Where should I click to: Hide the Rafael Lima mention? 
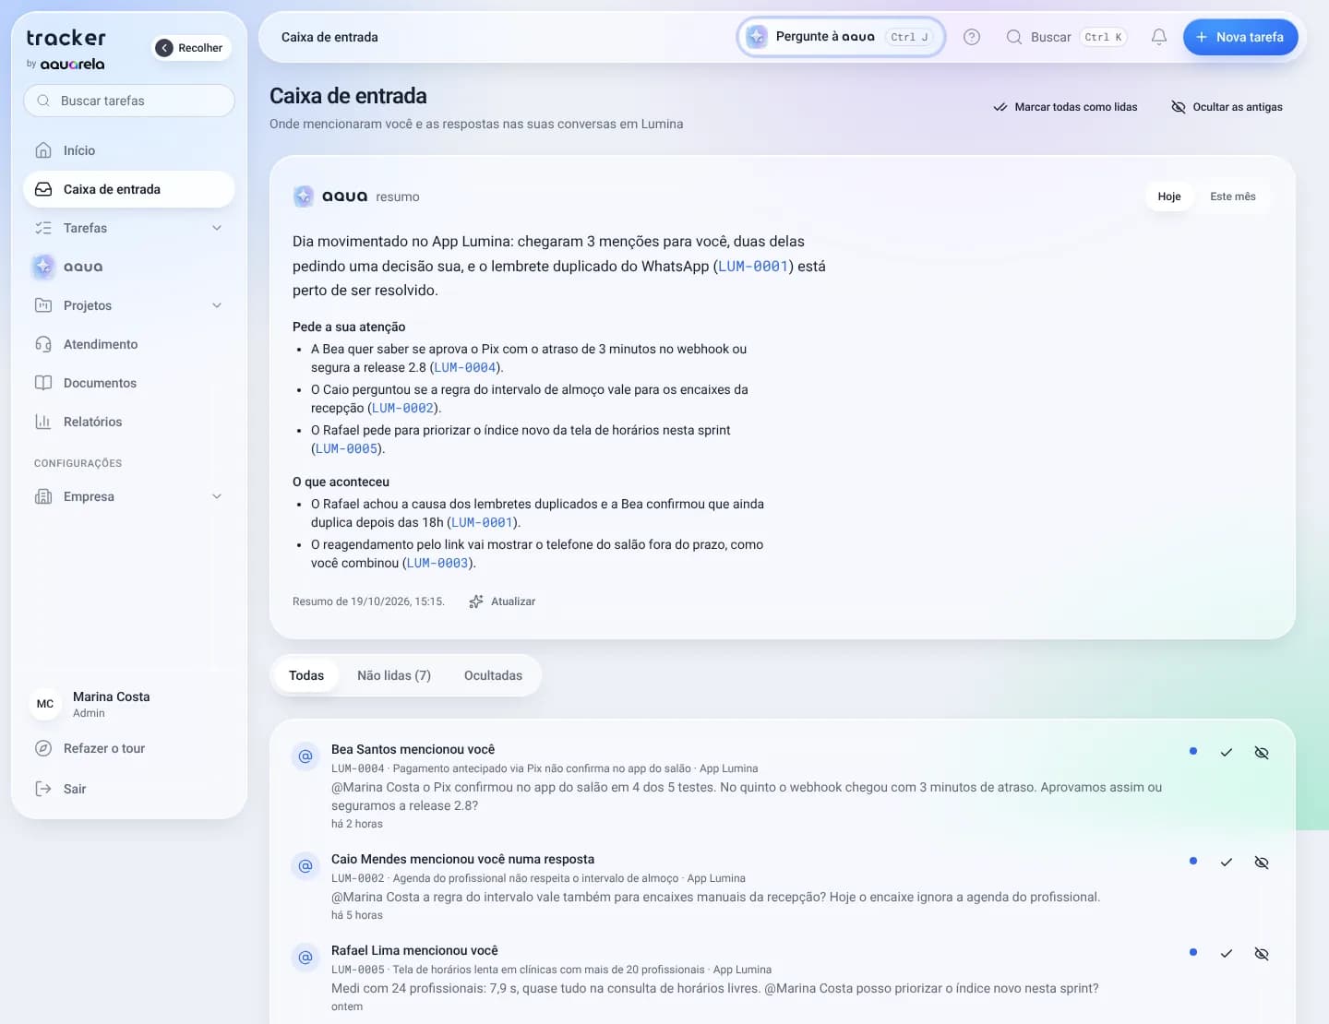tap(1262, 954)
